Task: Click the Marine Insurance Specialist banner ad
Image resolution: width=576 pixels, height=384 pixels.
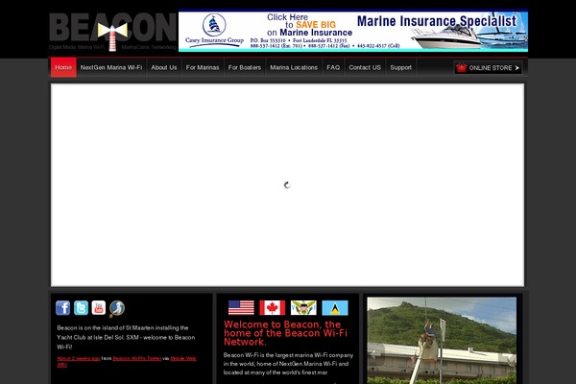Action: tap(353, 32)
